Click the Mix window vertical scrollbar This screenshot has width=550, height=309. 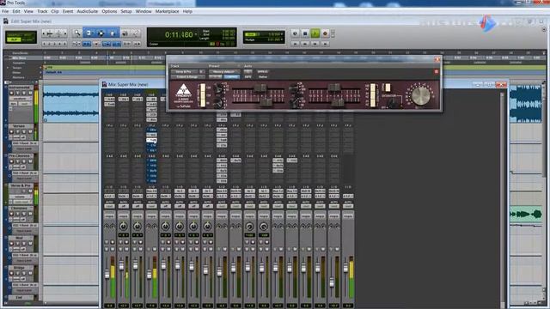pos(503,198)
